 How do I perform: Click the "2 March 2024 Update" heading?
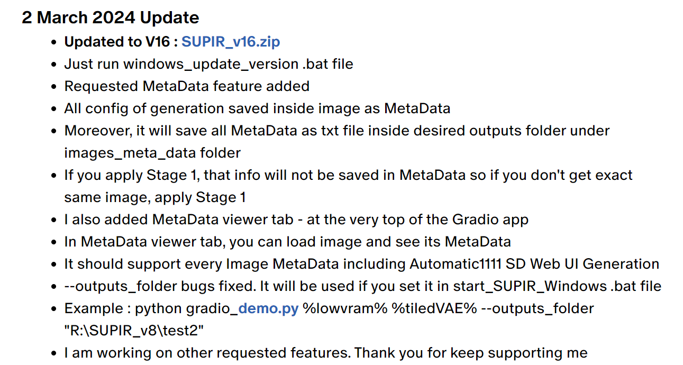(x=111, y=17)
